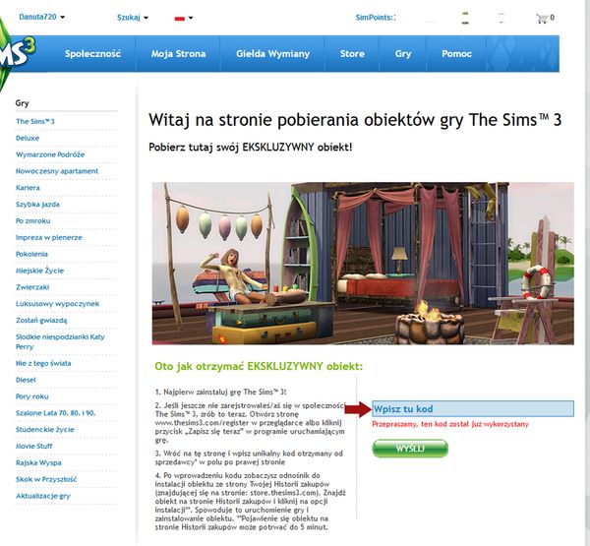Switch to the Store tab

click(x=352, y=53)
